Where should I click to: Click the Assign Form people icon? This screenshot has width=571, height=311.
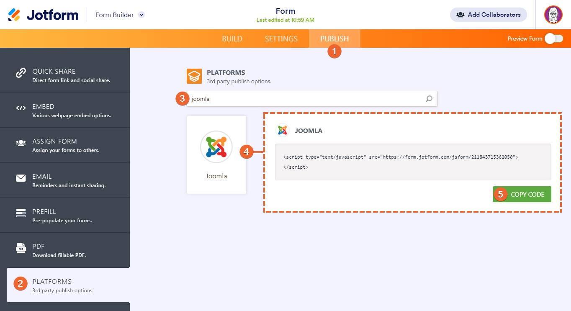coord(21,143)
